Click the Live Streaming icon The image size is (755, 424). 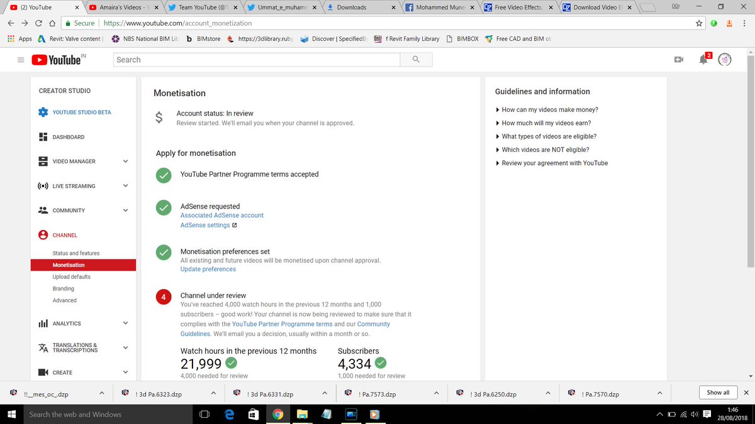click(43, 186)
